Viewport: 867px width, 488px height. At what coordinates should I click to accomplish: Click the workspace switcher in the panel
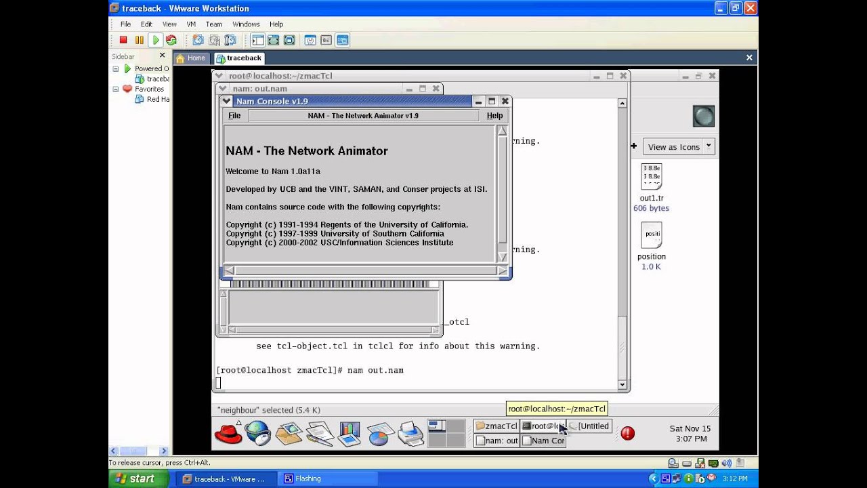coord(446,433)
